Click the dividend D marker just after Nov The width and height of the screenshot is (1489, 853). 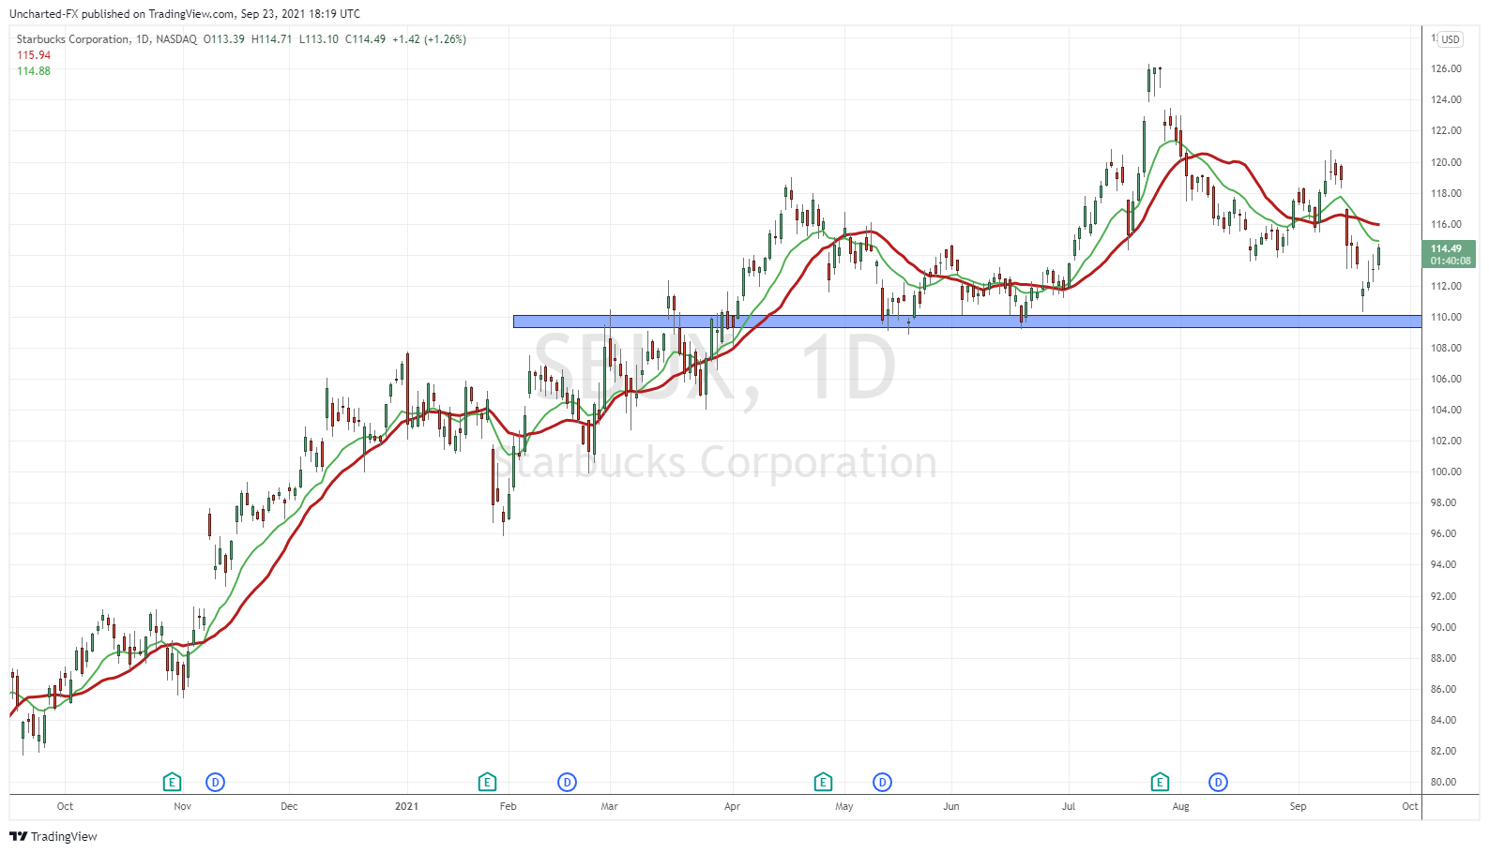[216, 782]
